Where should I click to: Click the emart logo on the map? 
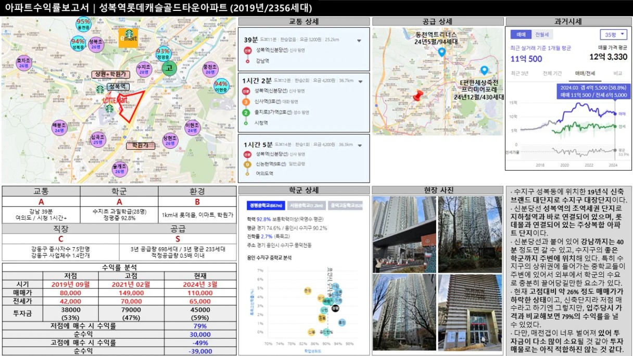tap(128, 37)
